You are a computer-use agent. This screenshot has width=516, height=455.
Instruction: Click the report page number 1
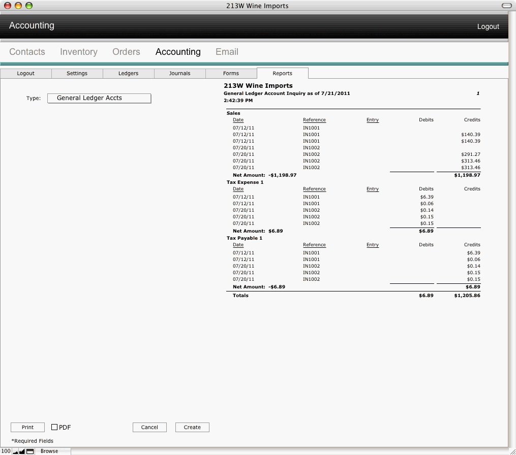click(x=478, y=93)
